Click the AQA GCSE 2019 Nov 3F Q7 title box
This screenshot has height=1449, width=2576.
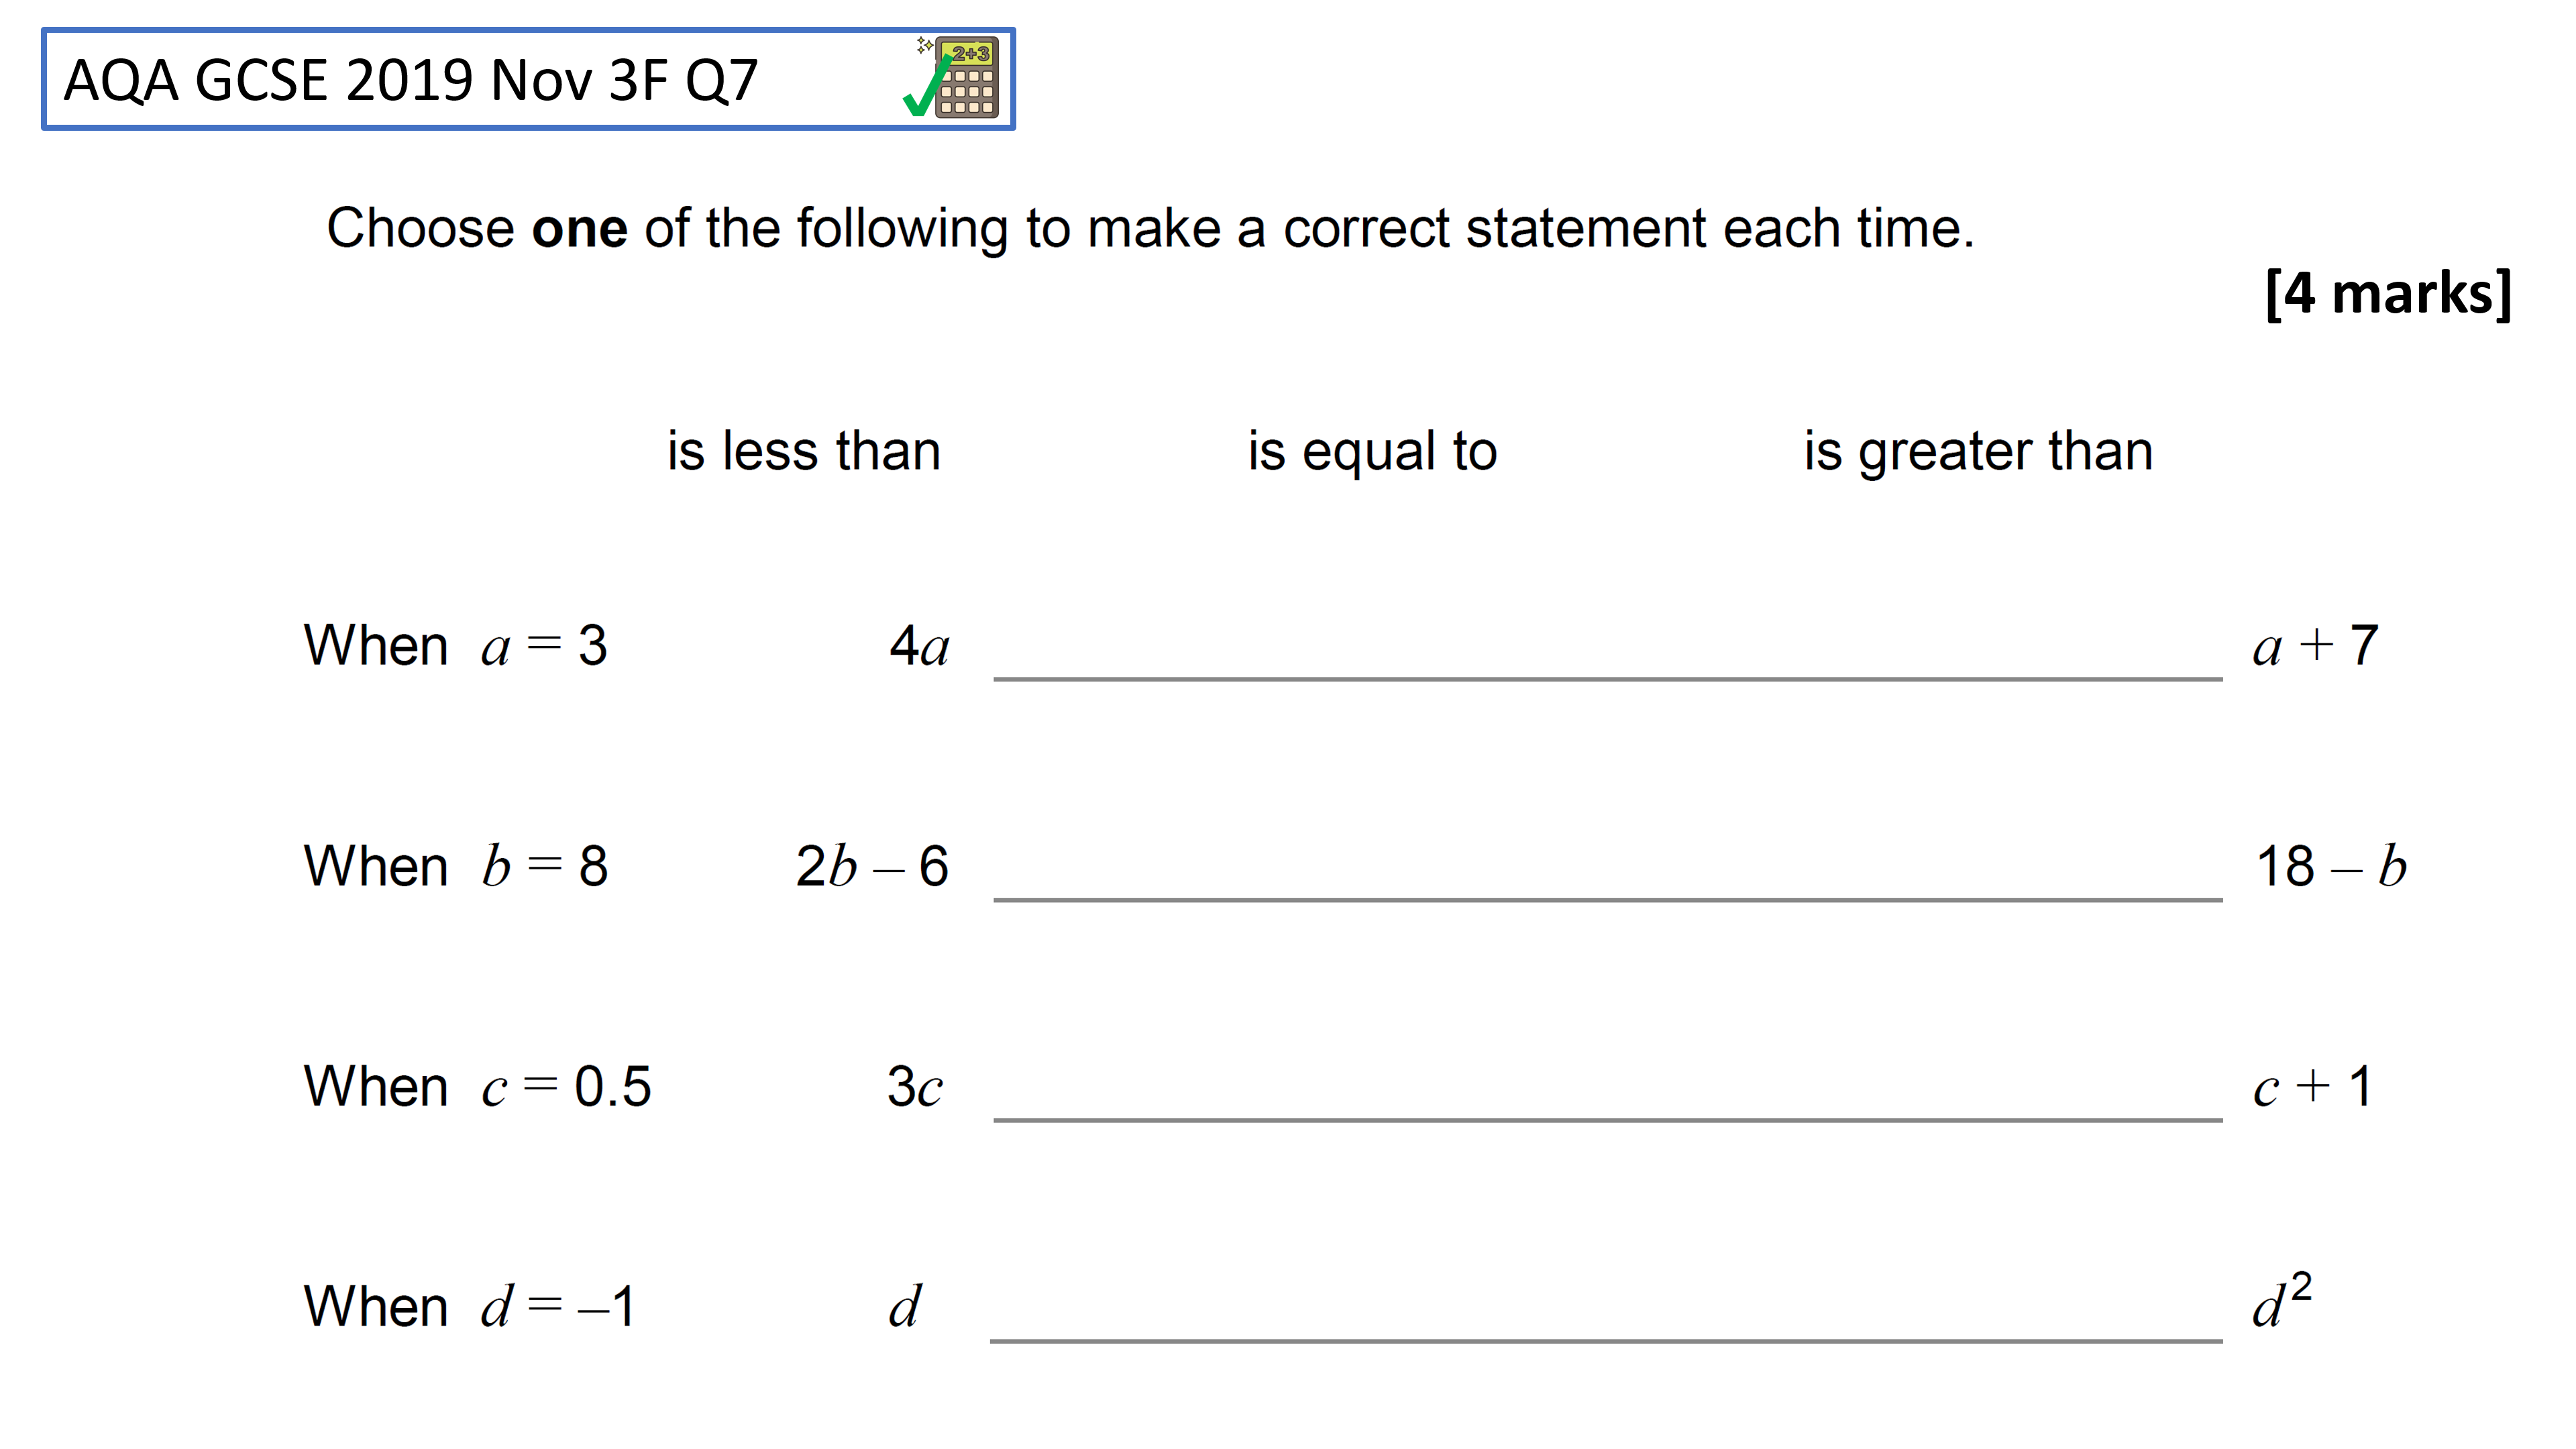click(x=528, y=79)
